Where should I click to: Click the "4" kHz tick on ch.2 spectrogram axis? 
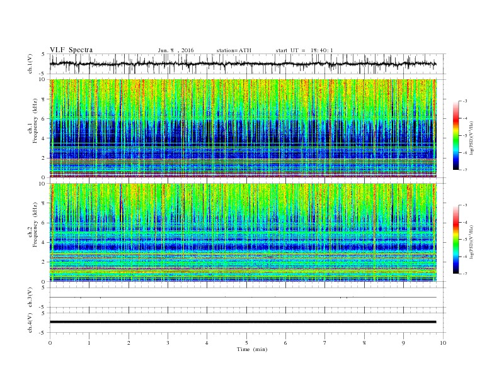44,242
